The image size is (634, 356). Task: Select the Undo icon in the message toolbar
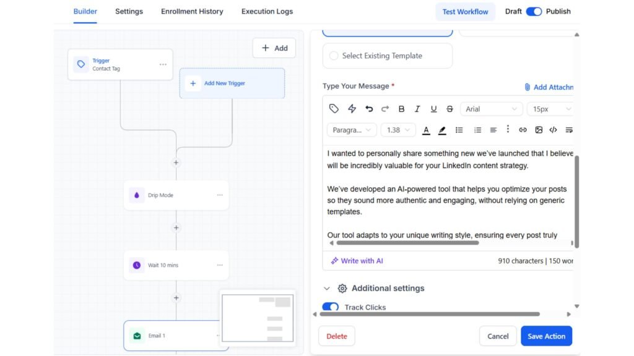point(369,108)
